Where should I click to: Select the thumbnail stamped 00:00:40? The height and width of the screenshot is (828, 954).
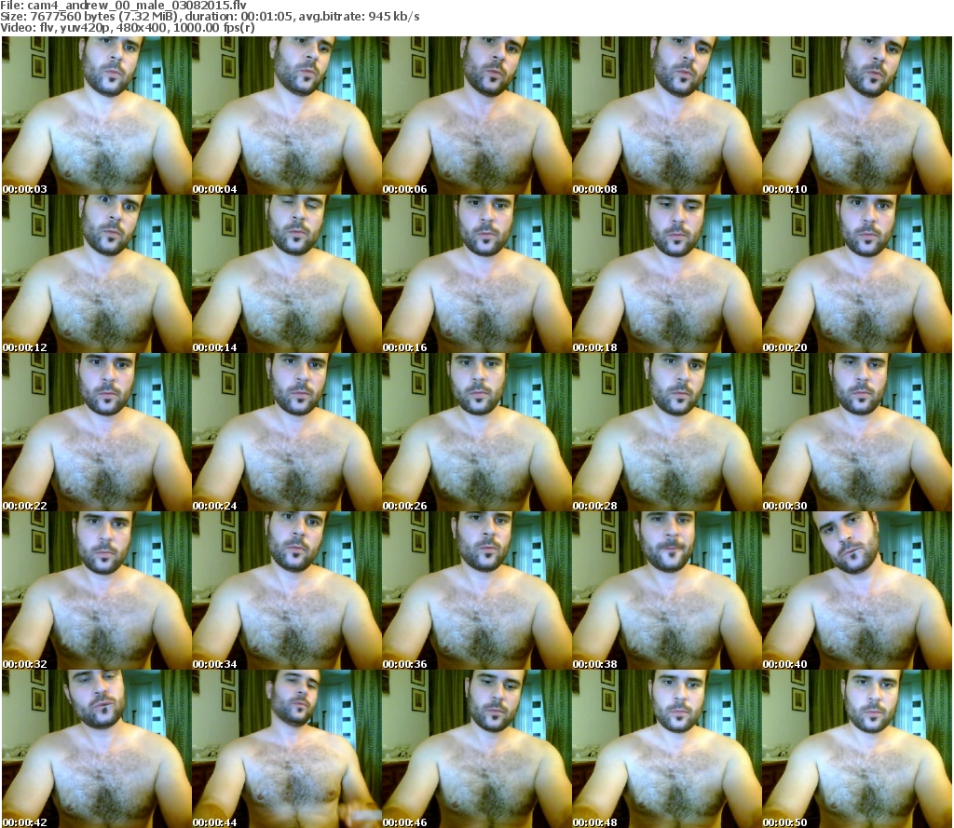click(x=857, y=590)
